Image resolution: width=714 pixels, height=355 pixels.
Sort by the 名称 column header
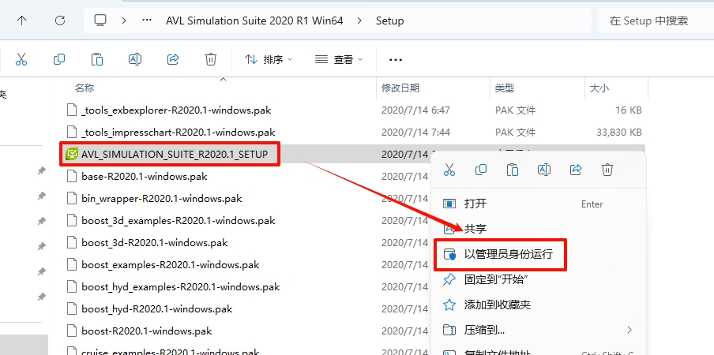click(x=85, y=88)
